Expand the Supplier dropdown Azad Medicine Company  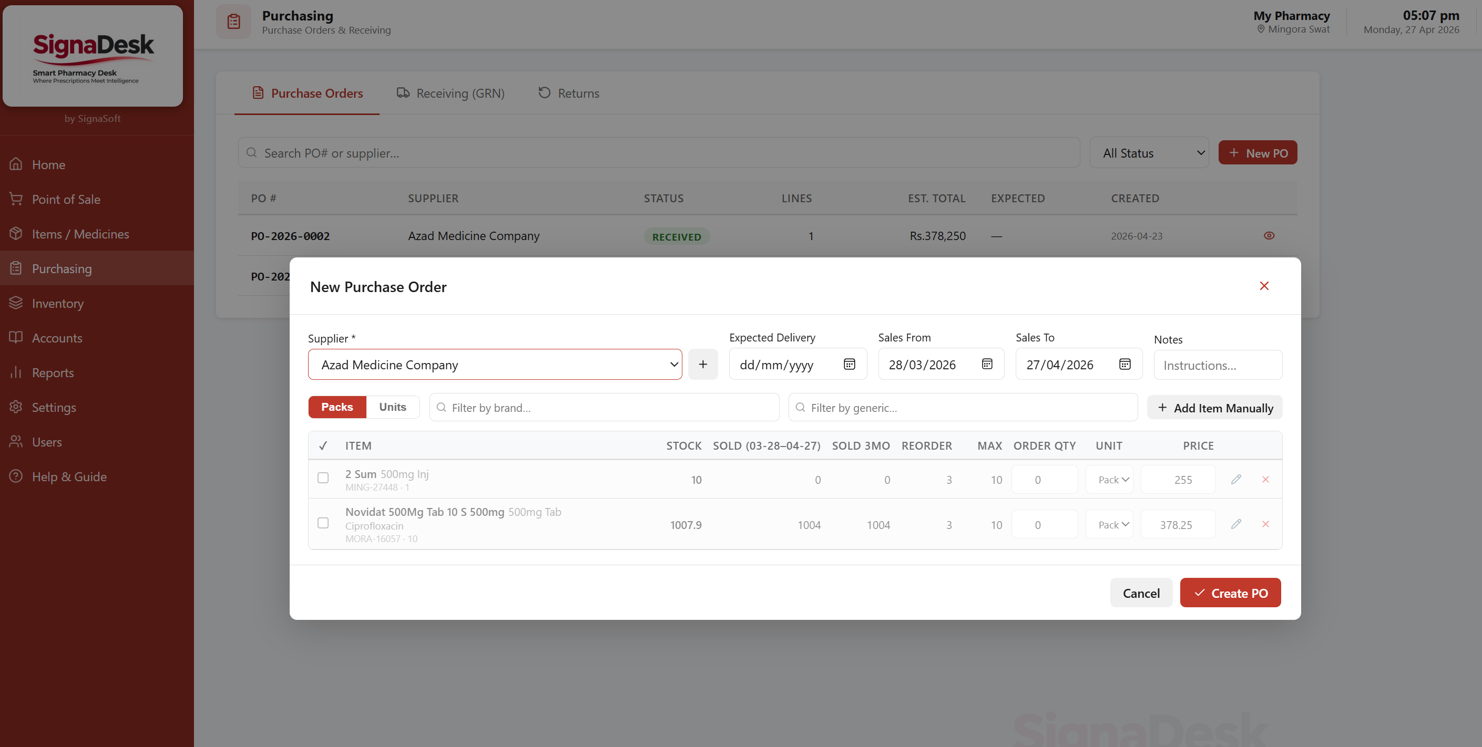[x=495, y=364]
